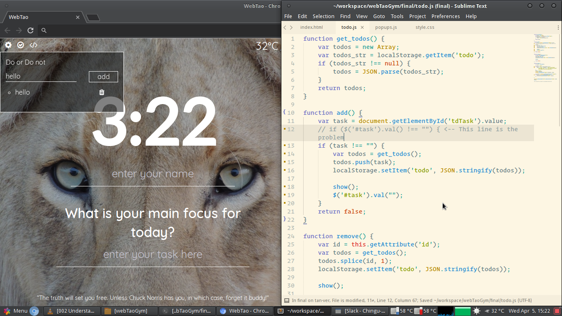
Task: Click the Chrome address bar
Action: click(x=160, y=30)
